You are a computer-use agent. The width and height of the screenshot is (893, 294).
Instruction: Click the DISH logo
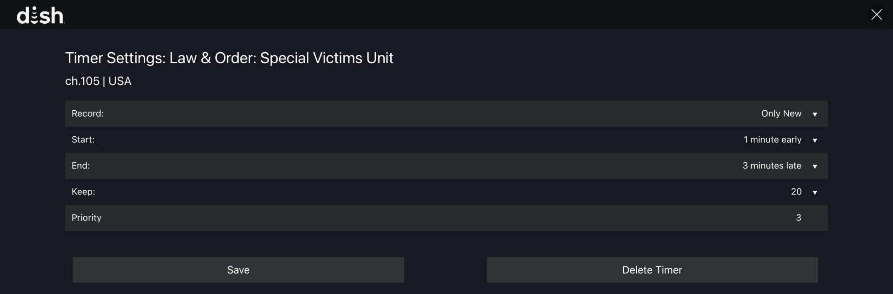pos(40,15)
